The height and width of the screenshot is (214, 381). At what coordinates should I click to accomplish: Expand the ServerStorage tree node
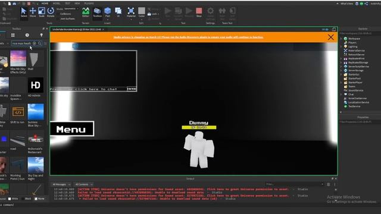pyautogui.click(x=341, y=70)
